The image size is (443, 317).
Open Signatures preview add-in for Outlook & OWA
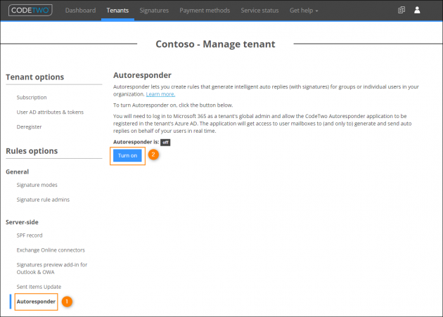click(x=52, y=269)
